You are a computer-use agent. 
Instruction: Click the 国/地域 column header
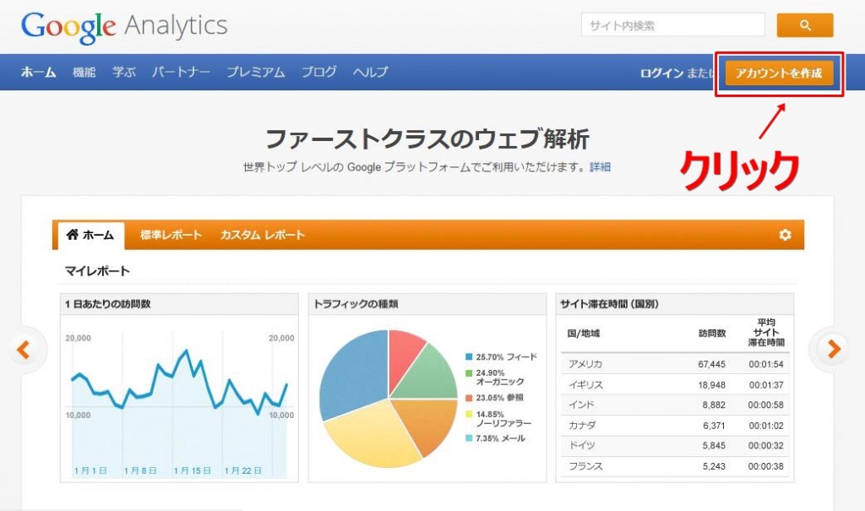pos(583,334)
